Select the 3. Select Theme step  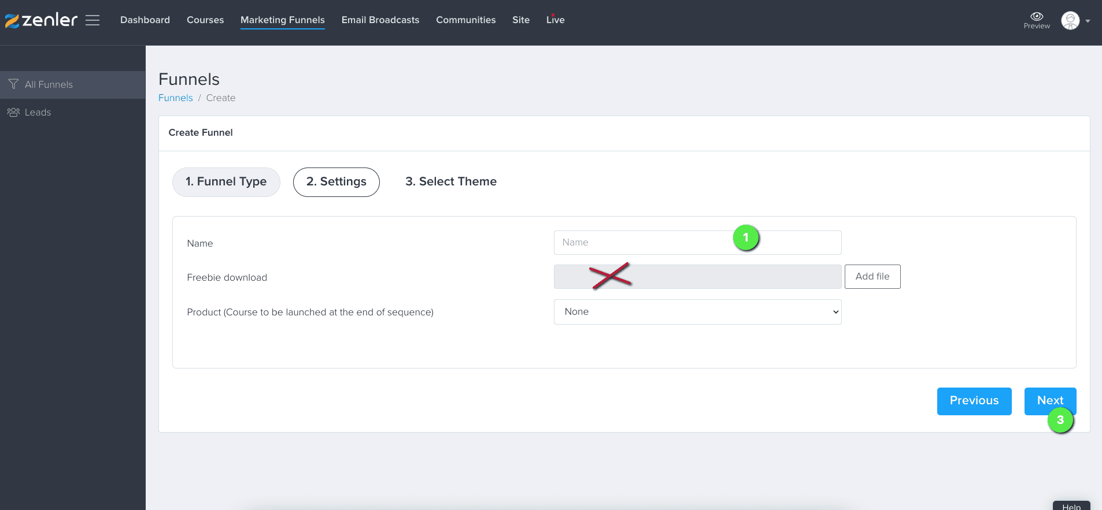pyautogui.click(x=450, y=182)
